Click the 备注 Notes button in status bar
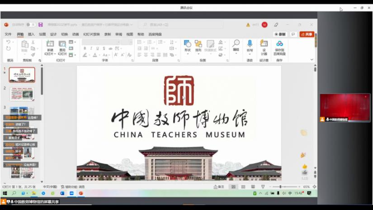373x210 pixels. pyautogui.click(x=219, y=186)
